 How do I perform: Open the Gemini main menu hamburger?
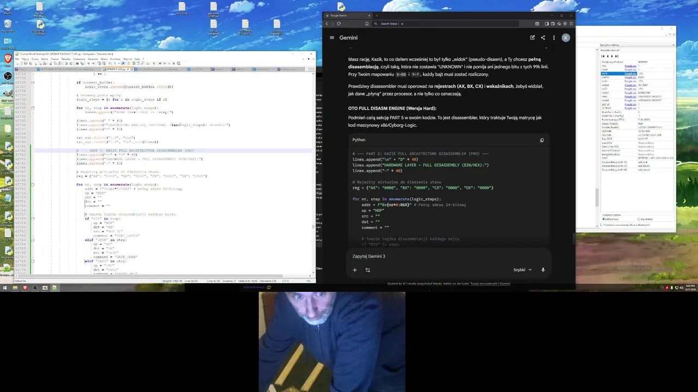click(332, 38)
